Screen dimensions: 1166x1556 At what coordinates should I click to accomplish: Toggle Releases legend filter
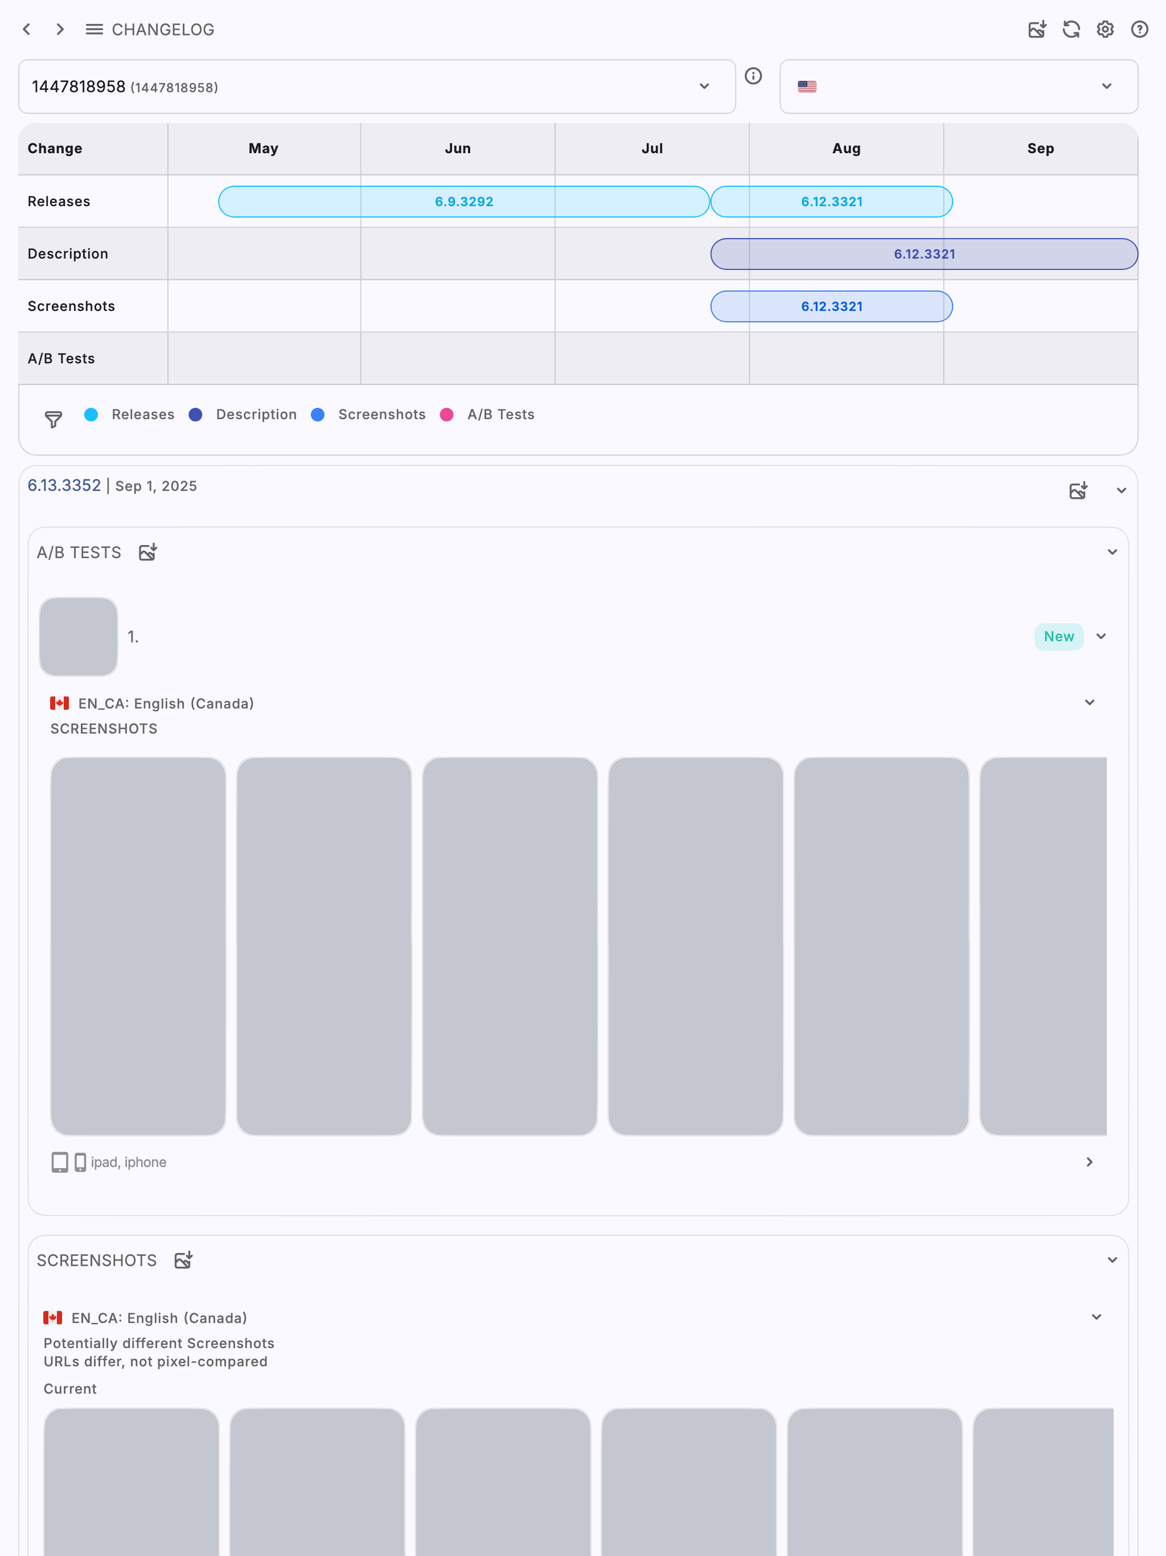tap(129, 414)
